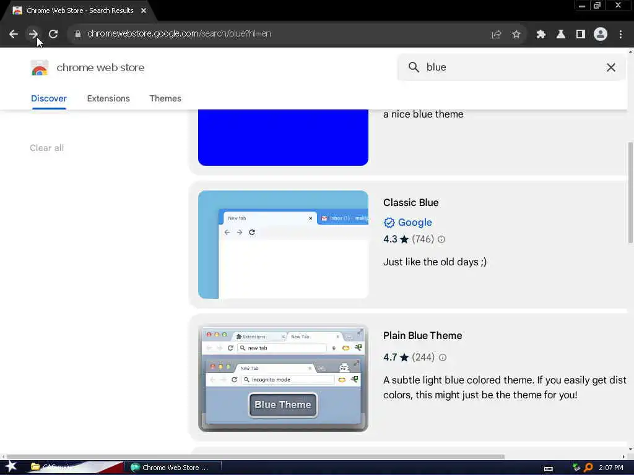Image resolution: width=634 pixels, height=475 pixels.
Task: Click the horizontal scrollbar at bottom
Action: pyautogui.click(x=256, y=457)
